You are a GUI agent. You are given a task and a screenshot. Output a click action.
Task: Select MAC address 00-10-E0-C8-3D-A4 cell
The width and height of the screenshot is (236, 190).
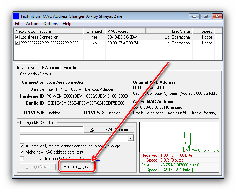[x=123, y=37]
